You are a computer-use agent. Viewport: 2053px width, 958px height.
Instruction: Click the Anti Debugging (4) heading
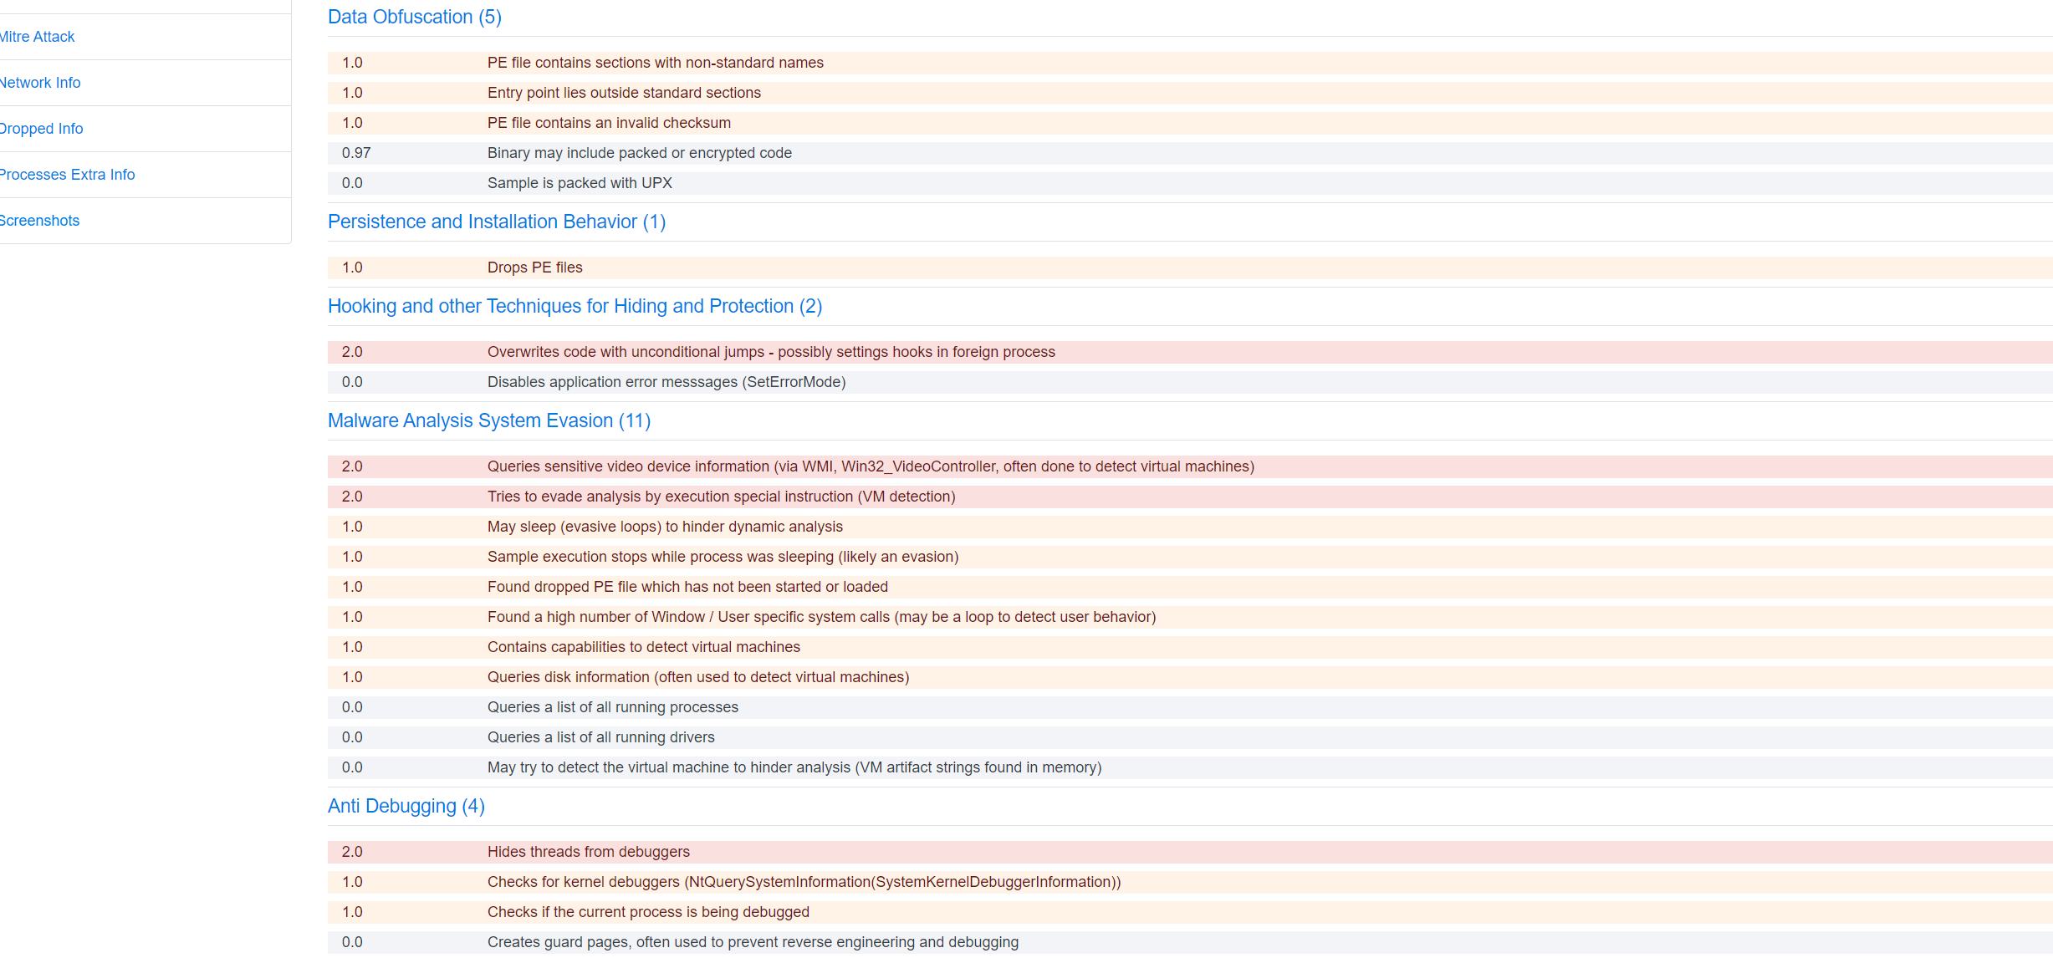click(x=406, y=806)
